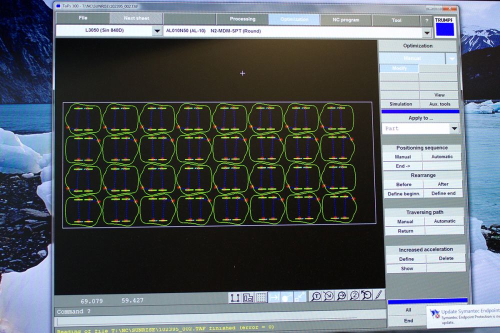Click the pencil icon in bottom toolbar
The width and height of the screenshot is (500, 333).
pyautogui.click(x=379, y=295)
